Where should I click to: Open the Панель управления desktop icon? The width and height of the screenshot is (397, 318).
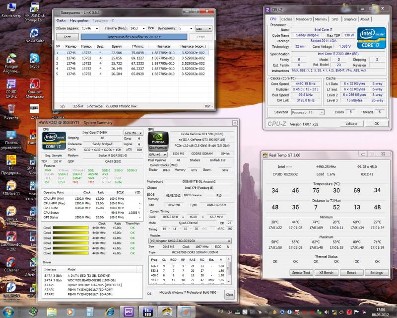click(11, 140)
